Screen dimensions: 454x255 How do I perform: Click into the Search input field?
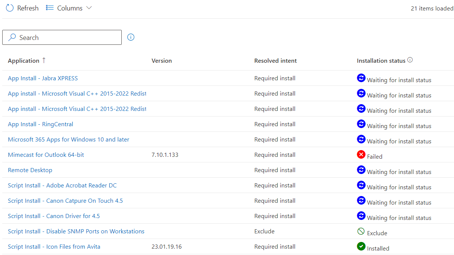pos(67,38)
